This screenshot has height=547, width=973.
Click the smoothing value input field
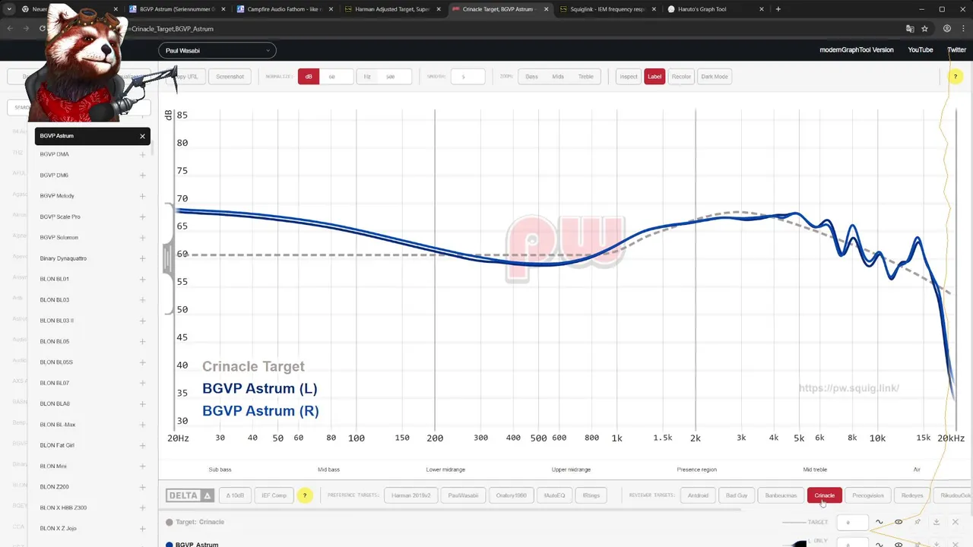point(468,77)
